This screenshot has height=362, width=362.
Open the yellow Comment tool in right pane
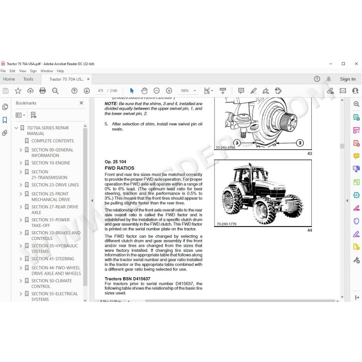(356, 156)
